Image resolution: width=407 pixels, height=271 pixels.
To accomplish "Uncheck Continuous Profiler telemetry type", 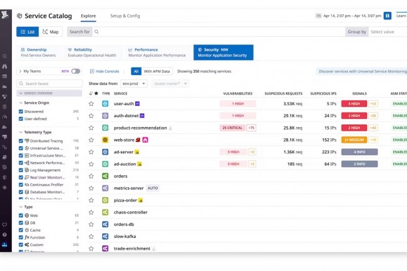I will (21, 185).
